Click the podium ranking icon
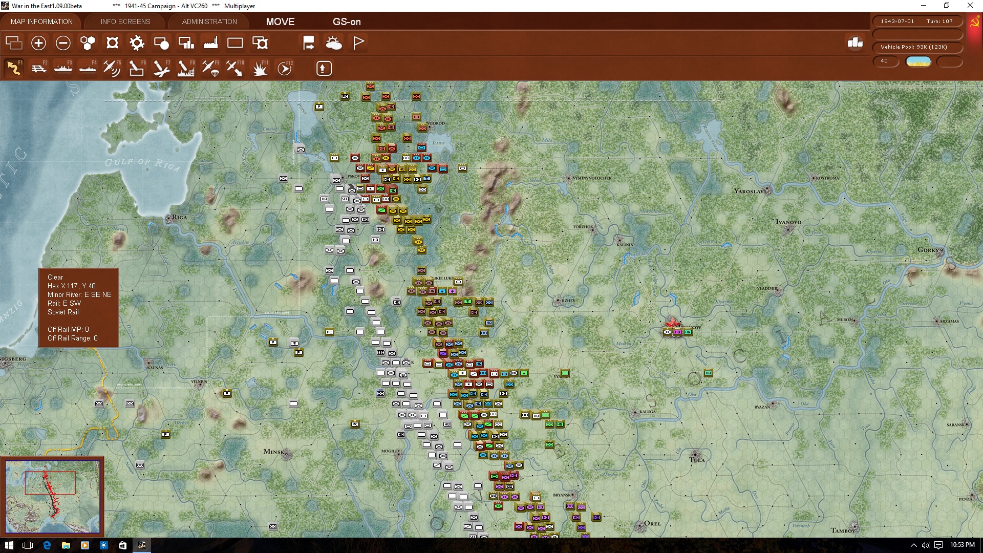 (x=855, y=42)
